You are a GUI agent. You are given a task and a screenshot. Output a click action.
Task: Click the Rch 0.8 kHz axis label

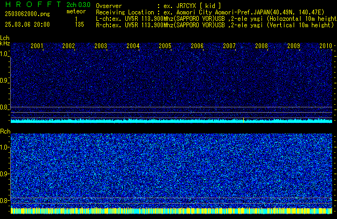point(4,200)
